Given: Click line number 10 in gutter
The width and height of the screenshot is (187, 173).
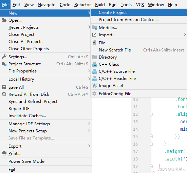Looking at the screenshot, I should [135, 100].
